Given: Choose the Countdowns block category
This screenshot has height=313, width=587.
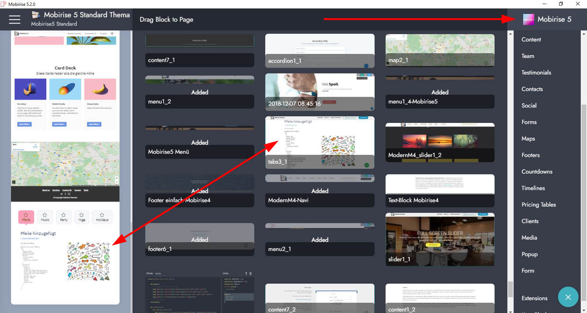Looking at the screenshot, I should point(537,172).
